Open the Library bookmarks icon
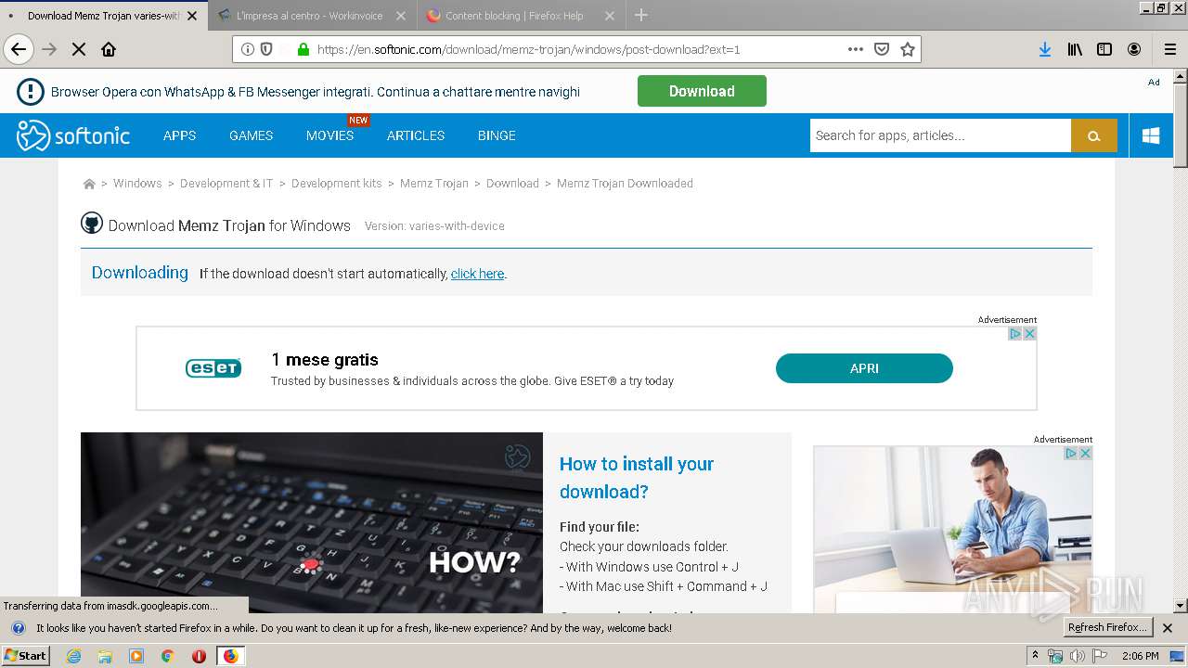 tap(1075, 49)
